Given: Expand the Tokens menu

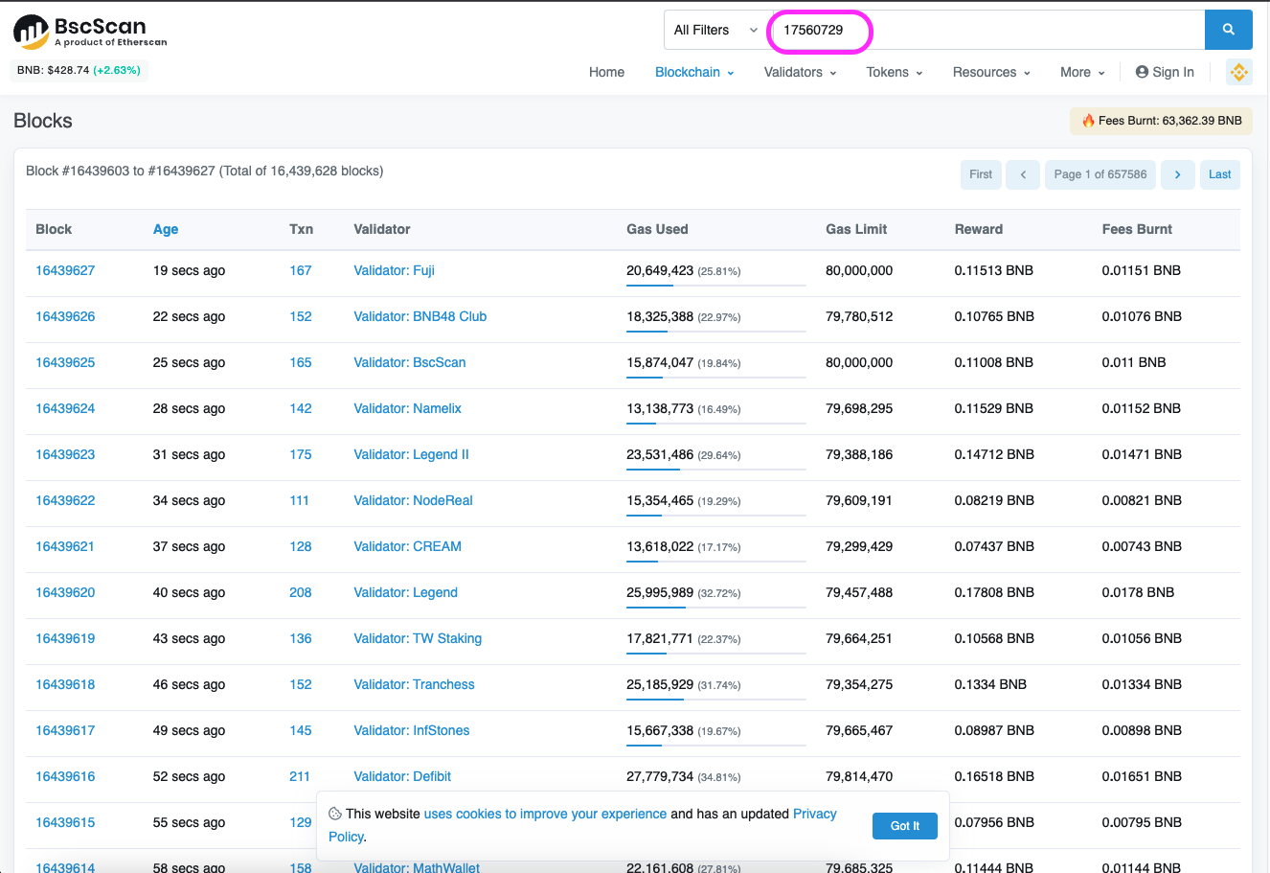Looking at the screenshot, I should pyautogui.click(x=895, y=72).
